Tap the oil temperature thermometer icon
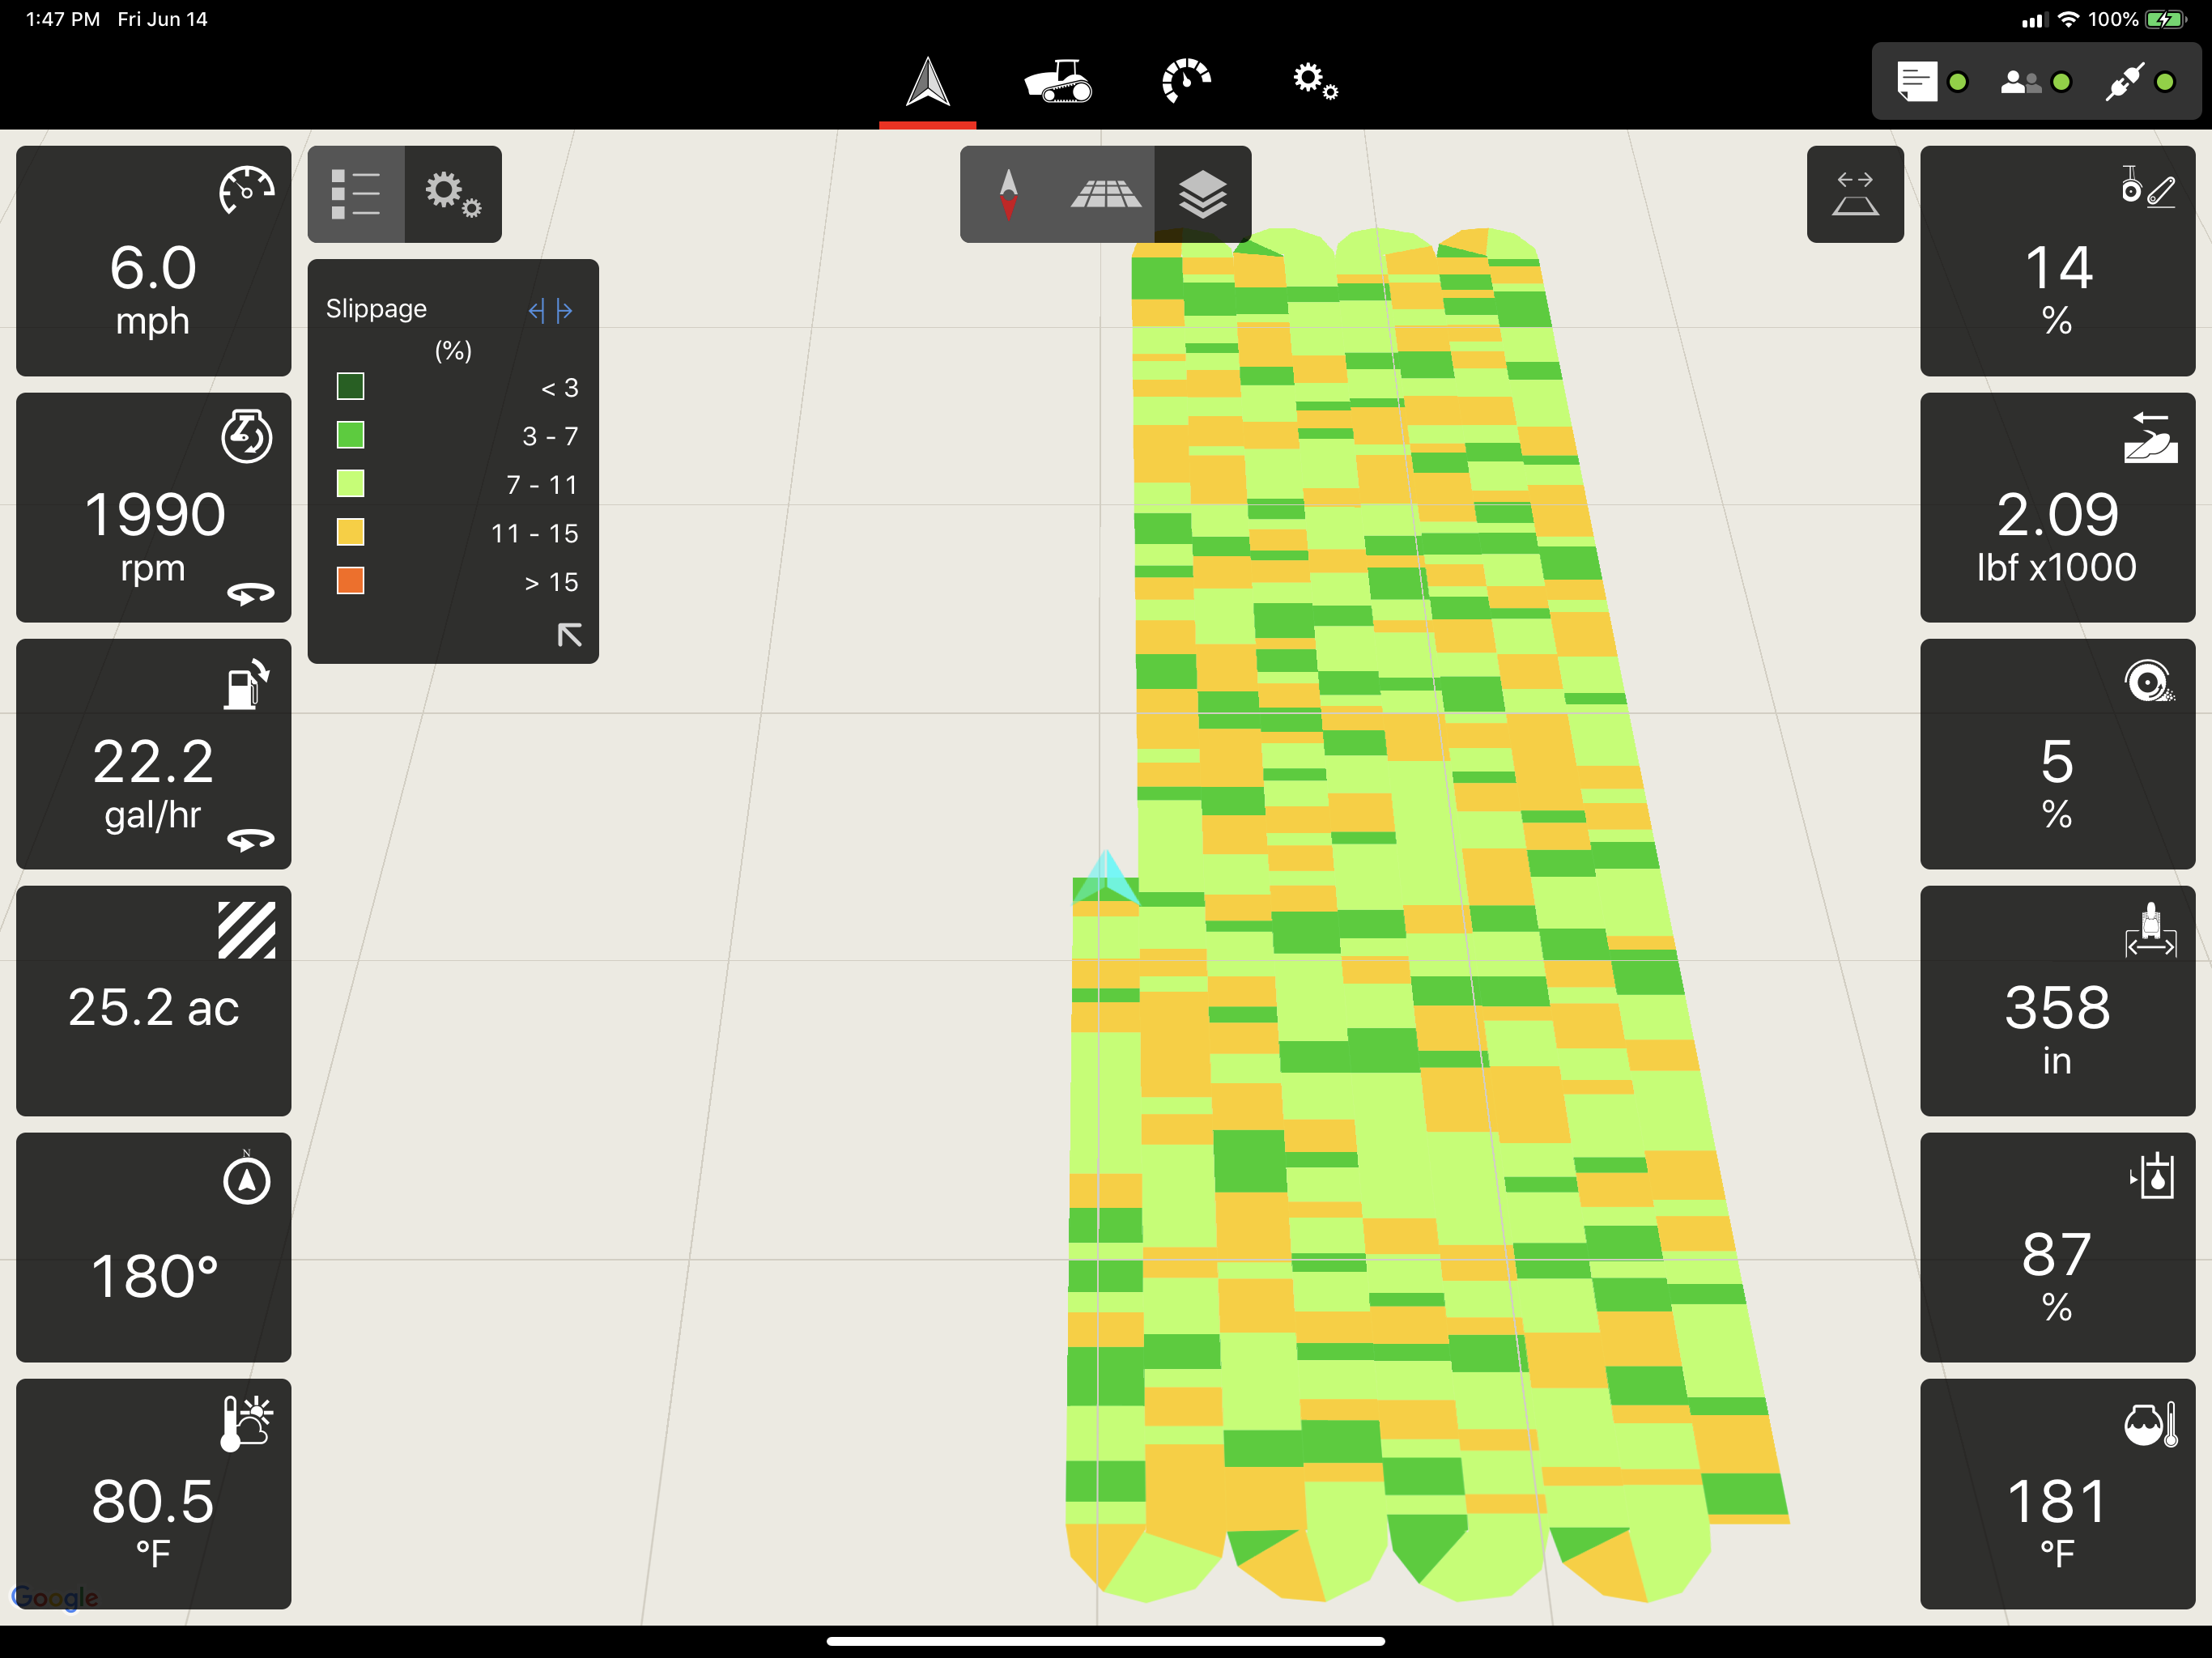The width and height of the screenshot is (2212, 1658). tap(2150, 1424)
